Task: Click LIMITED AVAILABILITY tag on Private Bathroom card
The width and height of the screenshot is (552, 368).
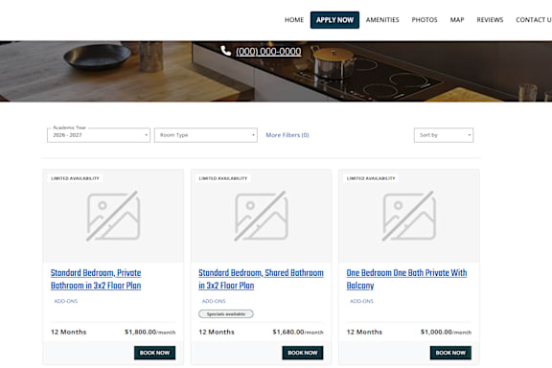Action: click(75, 178)
